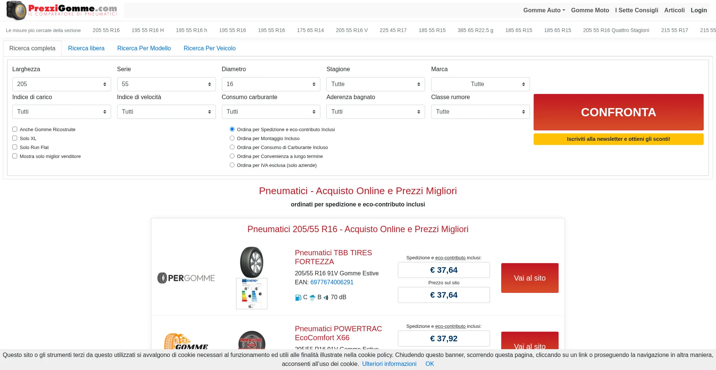Click the 385 65 R22.5 g link
Viewport: 716px width, 370px height.
[475, 30]
